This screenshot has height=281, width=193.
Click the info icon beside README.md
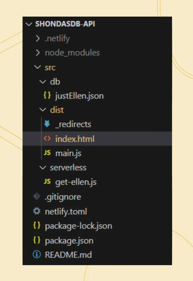click(37, 254)
